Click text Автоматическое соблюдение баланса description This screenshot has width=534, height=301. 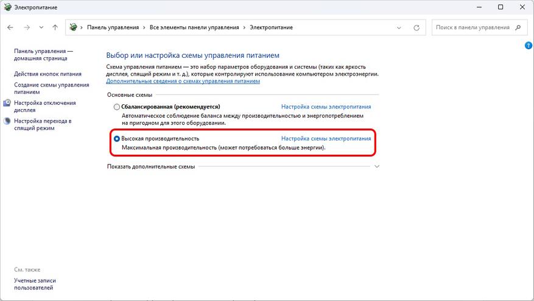pyautogui.click(x=242, y=119)
